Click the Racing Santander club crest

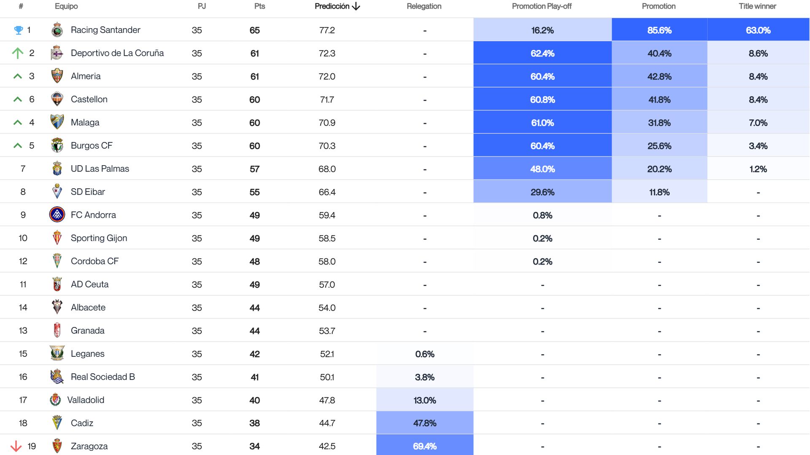(x=57, y=30)
